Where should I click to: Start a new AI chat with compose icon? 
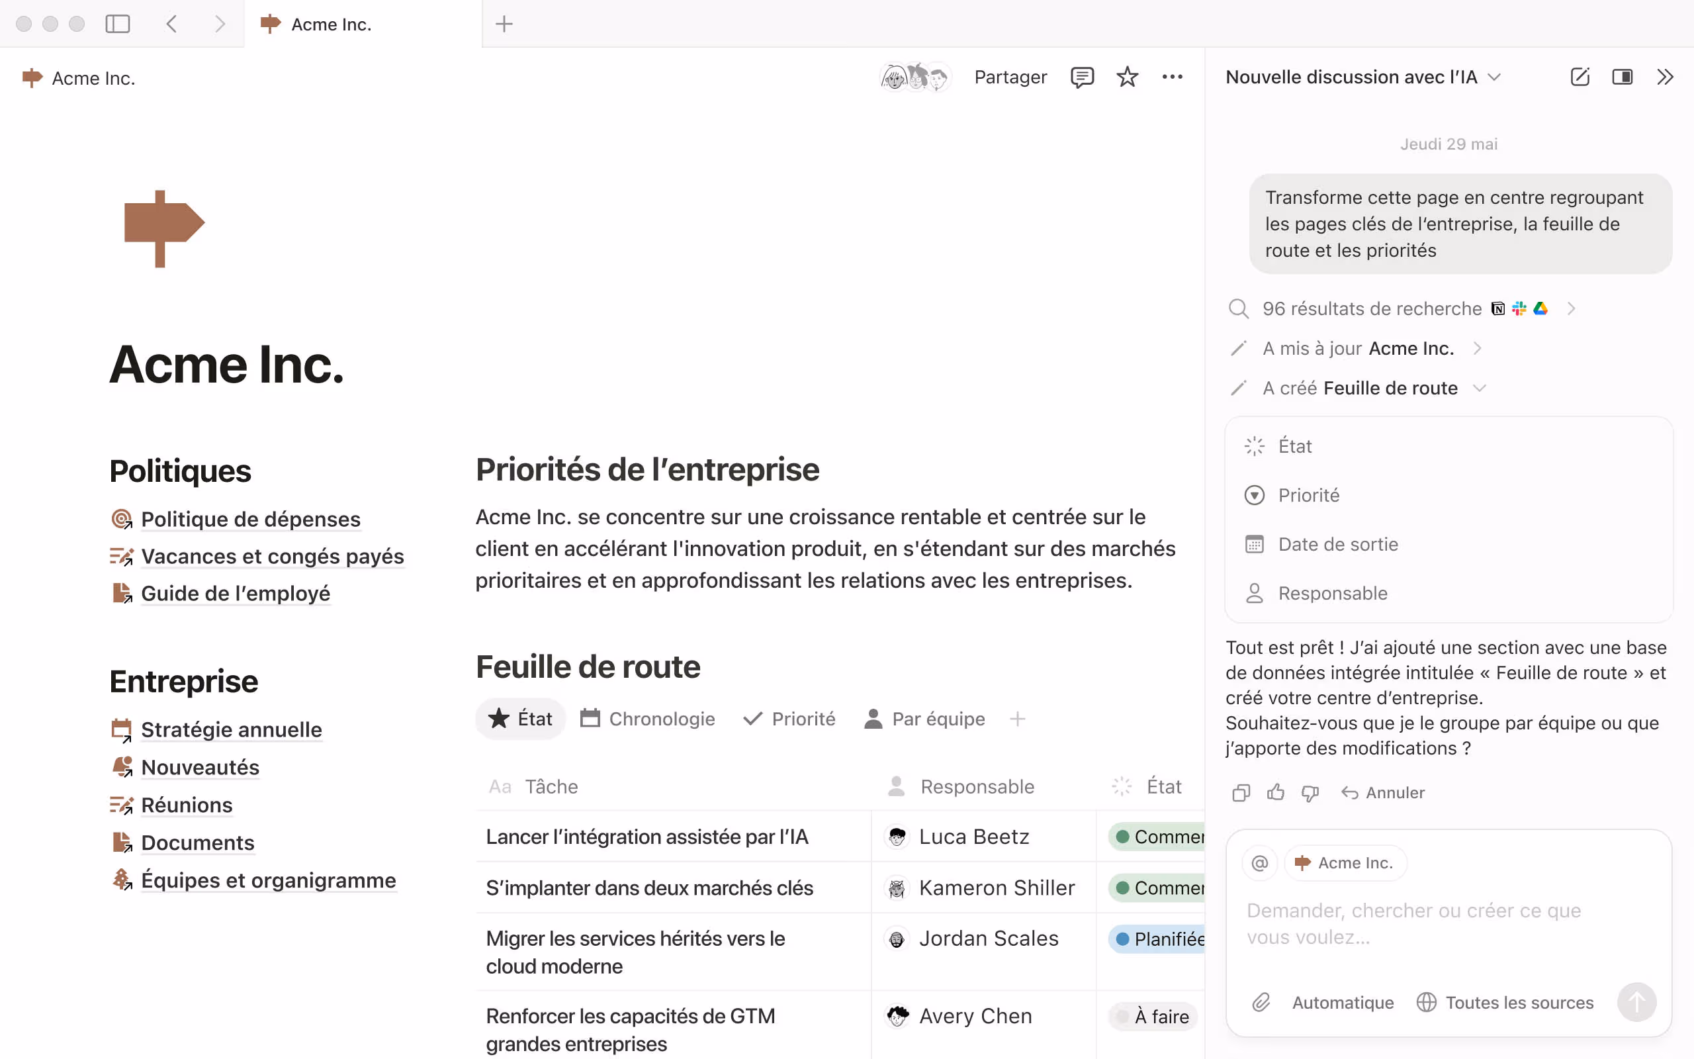(x=1580, y=77)
